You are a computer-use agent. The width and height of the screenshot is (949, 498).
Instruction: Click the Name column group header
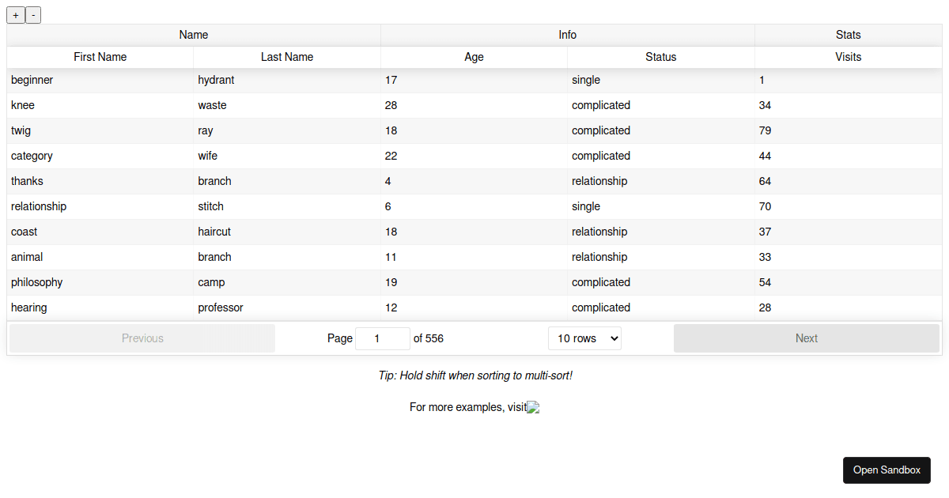[193, 35]
